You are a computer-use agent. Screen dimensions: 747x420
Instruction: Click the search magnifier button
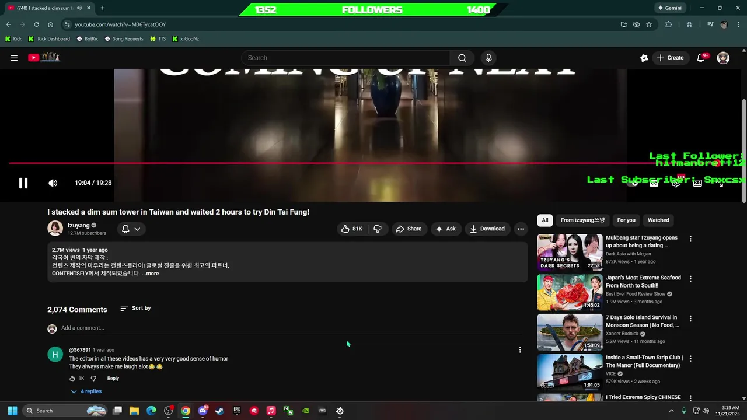pos(462,58)
